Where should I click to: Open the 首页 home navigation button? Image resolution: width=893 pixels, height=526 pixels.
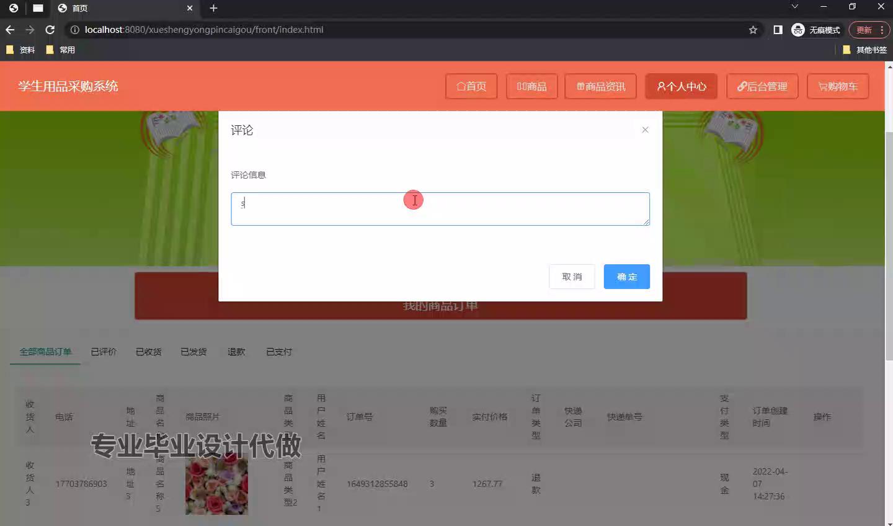click(x=471, y=86)
